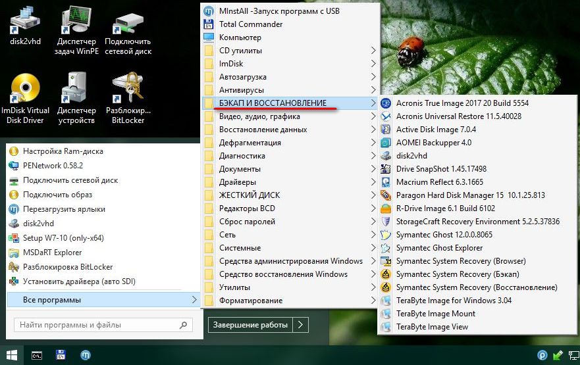Open the ЖЕСТКИЙ ДИСК folder
The height and width of the screenshot is (365, 580).
pos(290,195)
